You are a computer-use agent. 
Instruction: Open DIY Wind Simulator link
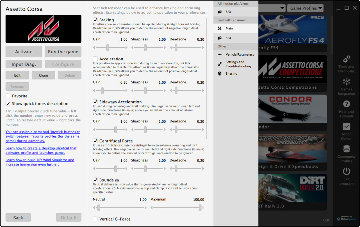point(40,162)
